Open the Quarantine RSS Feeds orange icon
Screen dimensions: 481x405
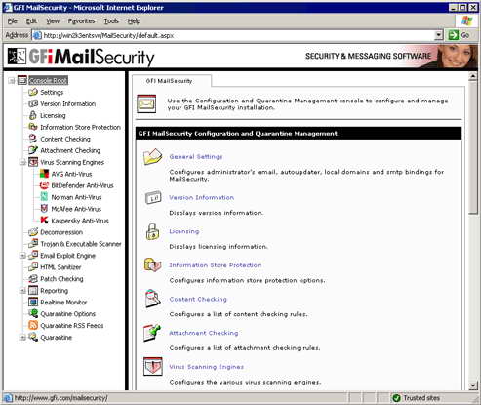click(x=33, y=325)
